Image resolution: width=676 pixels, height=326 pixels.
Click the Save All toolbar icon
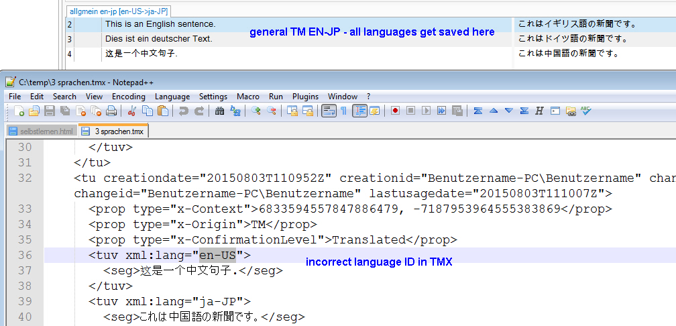tap(65, 111)
